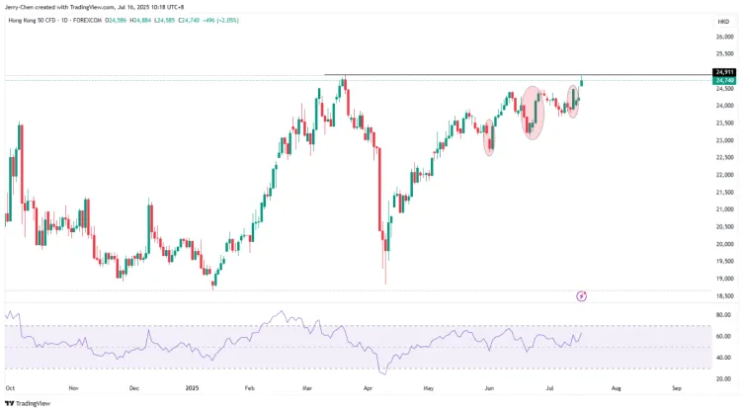Select the small red ellipse near early June
744x412 pixels.
[489, 136]
